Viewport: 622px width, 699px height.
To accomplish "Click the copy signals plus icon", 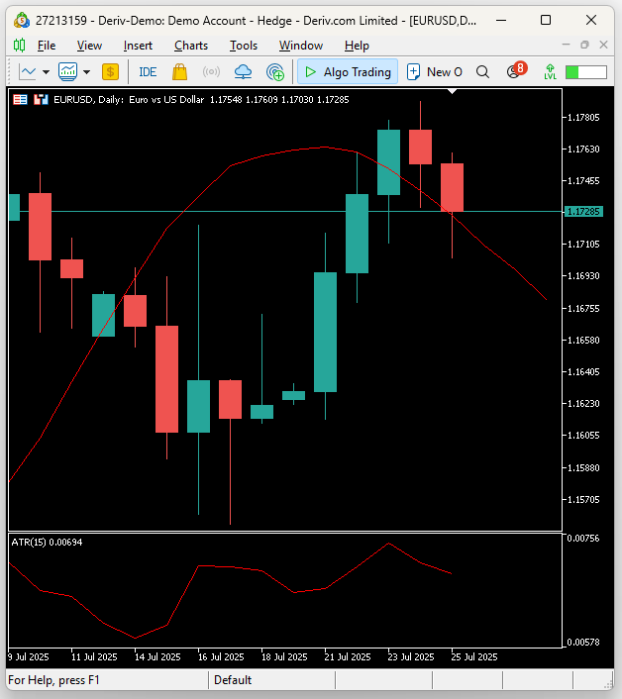I will [x=275, y=71].
